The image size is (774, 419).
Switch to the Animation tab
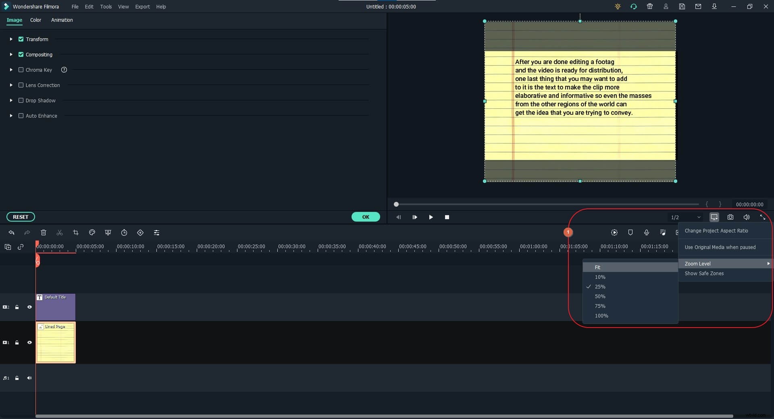[62, 20]
